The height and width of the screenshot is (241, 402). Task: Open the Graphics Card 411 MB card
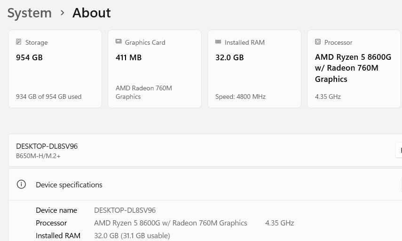[155, 69]
